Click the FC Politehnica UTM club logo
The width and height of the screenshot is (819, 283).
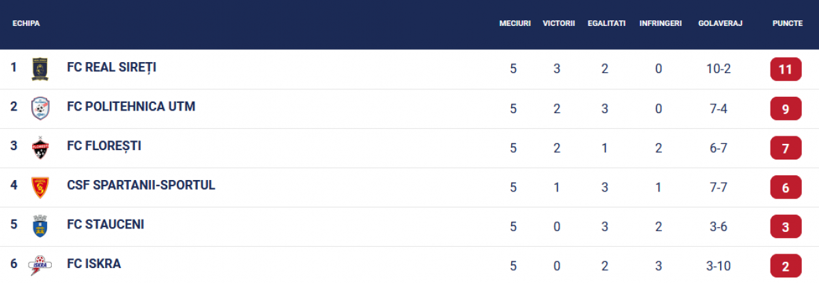click(x=40, y=108)
